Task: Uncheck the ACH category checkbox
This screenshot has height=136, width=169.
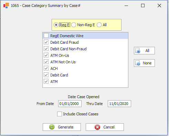Action: click(x=46, y=69)
